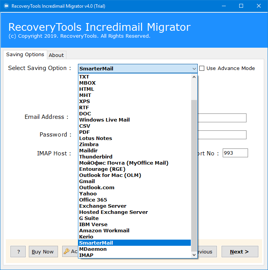Choose Hosted Exchange Server
This screenshot has width=268, height=270.
(135, 212)
